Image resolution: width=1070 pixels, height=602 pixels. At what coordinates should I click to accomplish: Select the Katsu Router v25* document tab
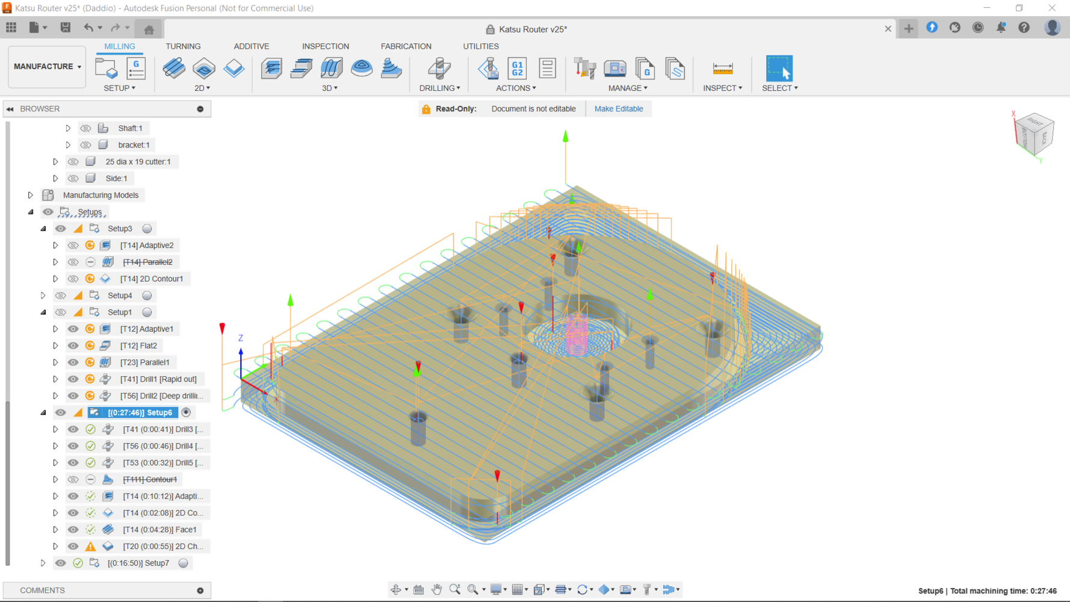point(527,29)
